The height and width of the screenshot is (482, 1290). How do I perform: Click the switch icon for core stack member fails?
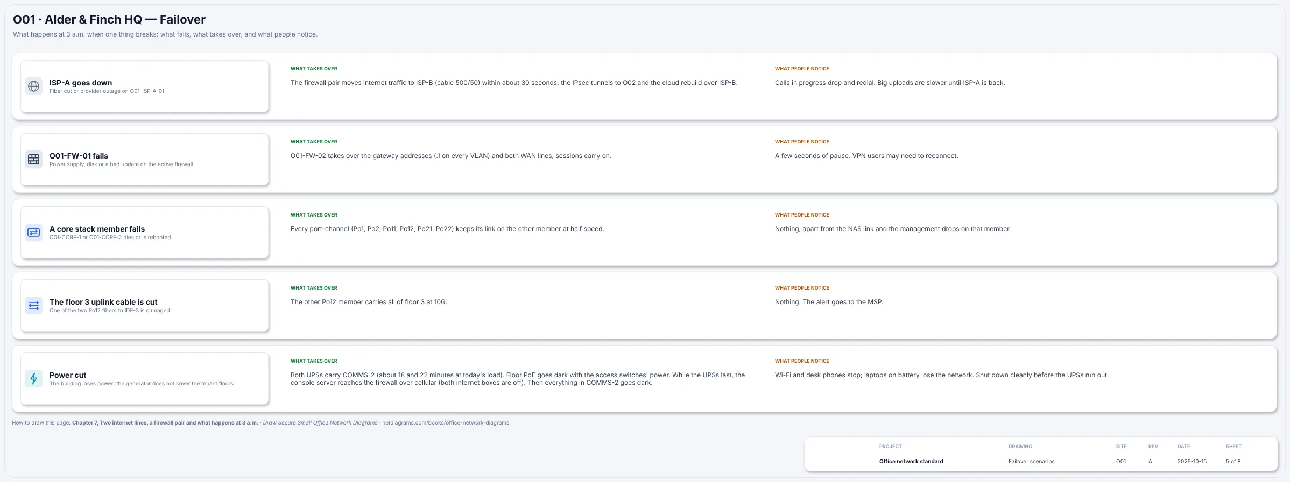click(x=33, y=233)
